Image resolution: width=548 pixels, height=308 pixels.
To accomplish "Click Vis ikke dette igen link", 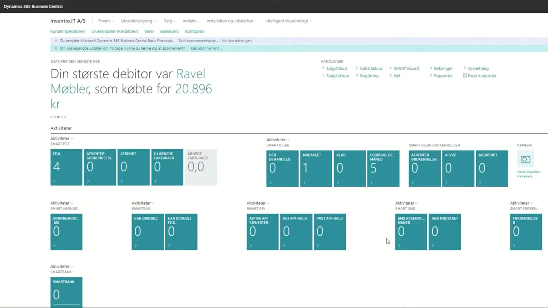I will point(237,41).
